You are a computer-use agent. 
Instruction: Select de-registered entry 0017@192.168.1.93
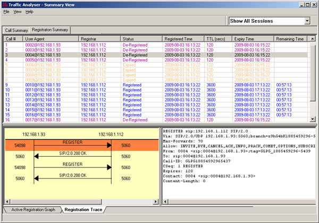pyautogui.click(x=156, y=120)
